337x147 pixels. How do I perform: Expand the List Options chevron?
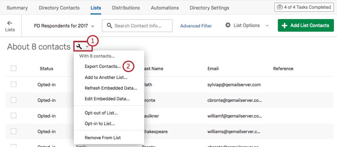(267, 26)
